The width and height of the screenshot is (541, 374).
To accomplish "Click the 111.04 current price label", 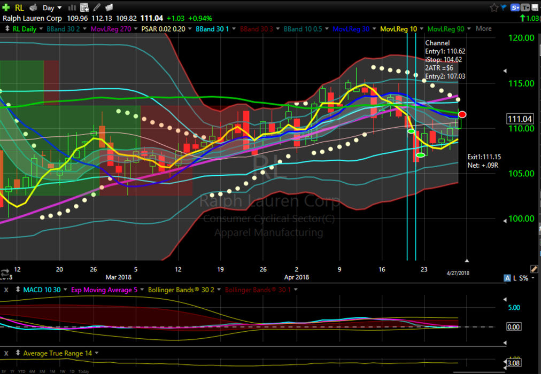I will (520, 119).
